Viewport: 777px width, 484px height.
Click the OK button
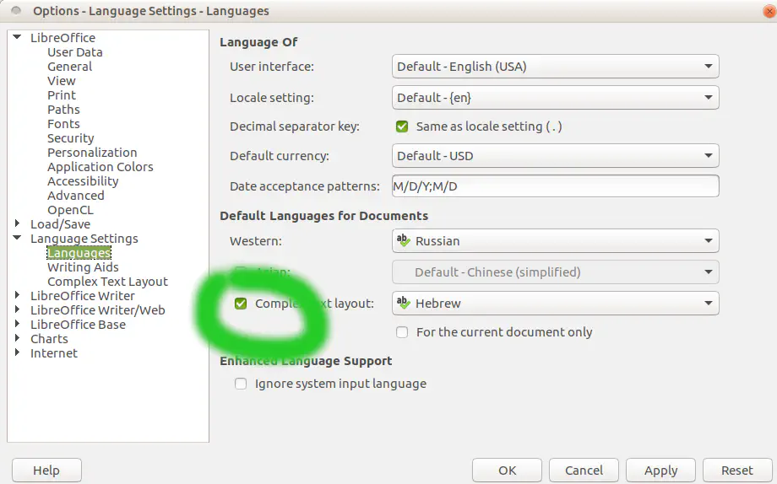tap(507, 471)
